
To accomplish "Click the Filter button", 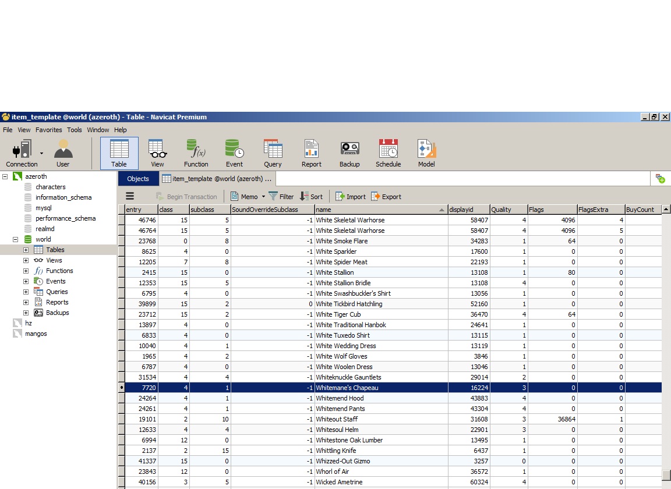I will pos(281,197).
